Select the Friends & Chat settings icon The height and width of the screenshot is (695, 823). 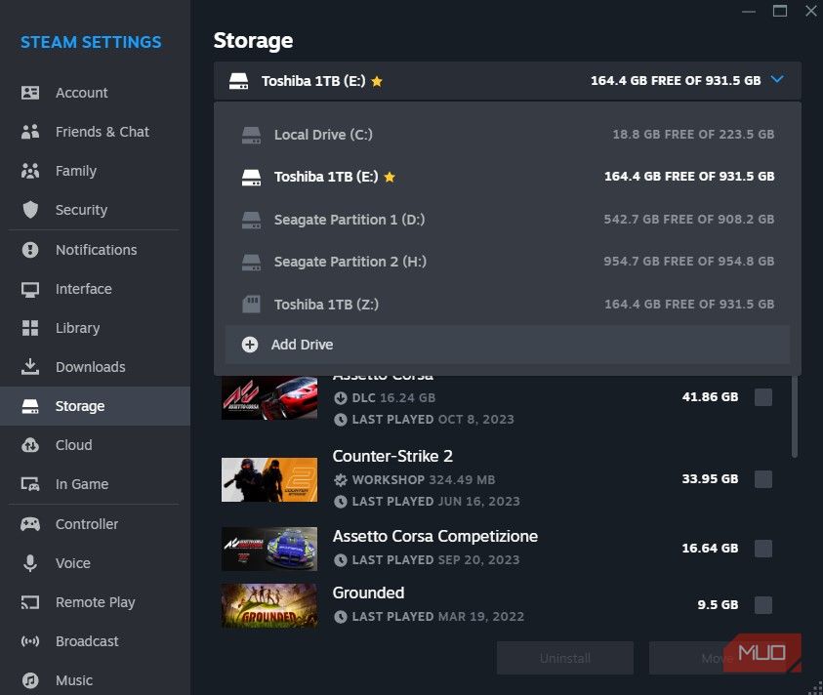pyautogui.click(x=27, y=132)
